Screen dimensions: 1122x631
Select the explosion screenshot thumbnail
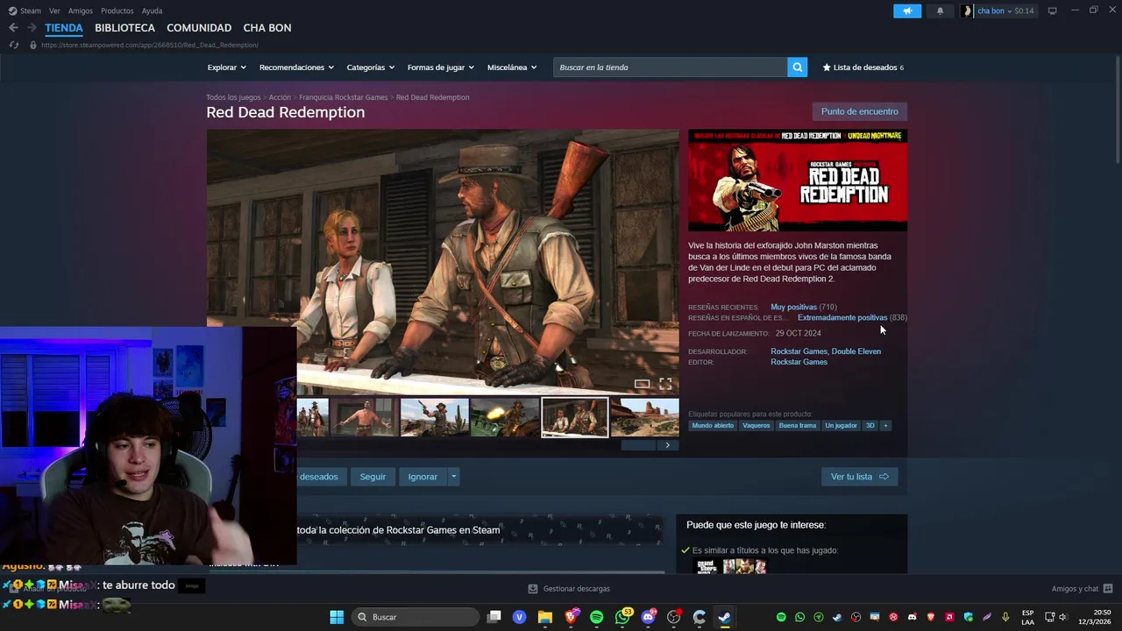(505, 418)
